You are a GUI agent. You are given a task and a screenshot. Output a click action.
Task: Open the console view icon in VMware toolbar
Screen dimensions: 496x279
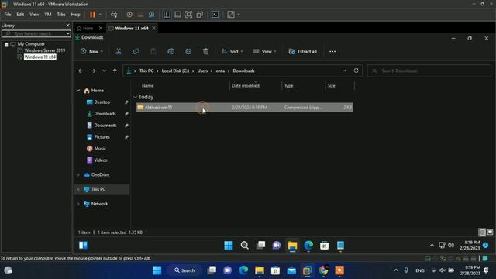tap(215, 15)
